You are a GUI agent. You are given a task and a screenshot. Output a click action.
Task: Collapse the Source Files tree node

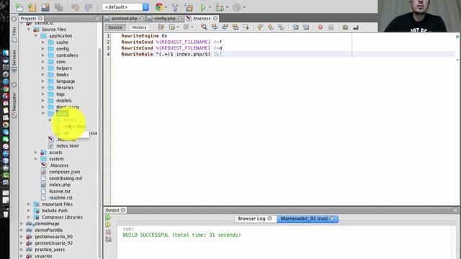[x=29, y=29]
